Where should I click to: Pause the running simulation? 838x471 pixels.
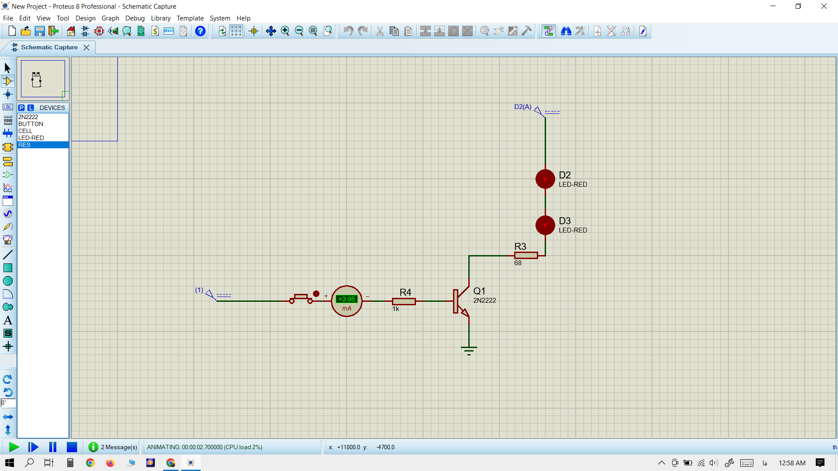(x=53, y=447)
